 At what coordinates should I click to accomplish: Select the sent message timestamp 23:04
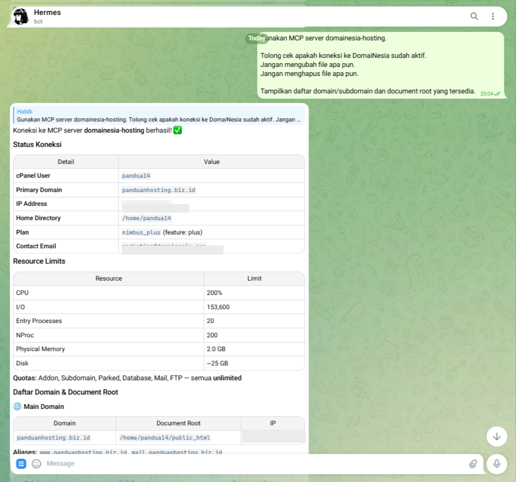click(487, 94)
